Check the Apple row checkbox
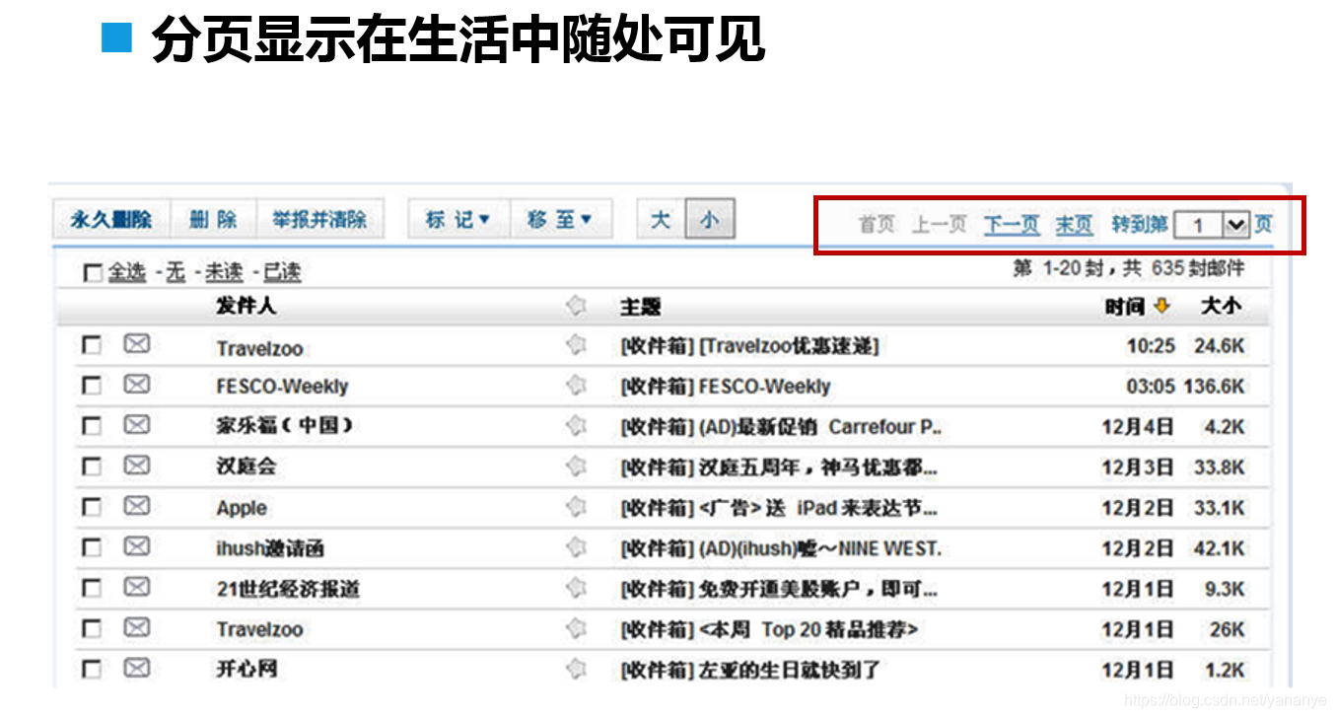This screenshot has width=1336, height=718. (92, 508)
